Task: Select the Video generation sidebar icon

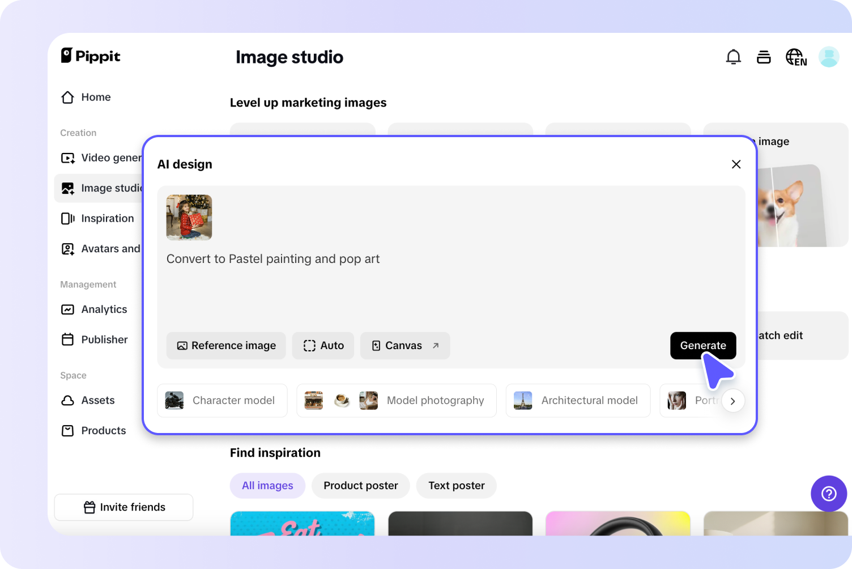Action: pos(67,158)
